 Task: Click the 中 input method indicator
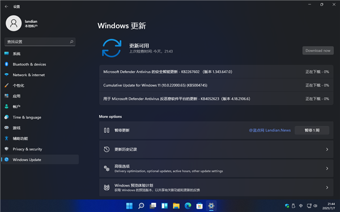click(x=301, y=206)
